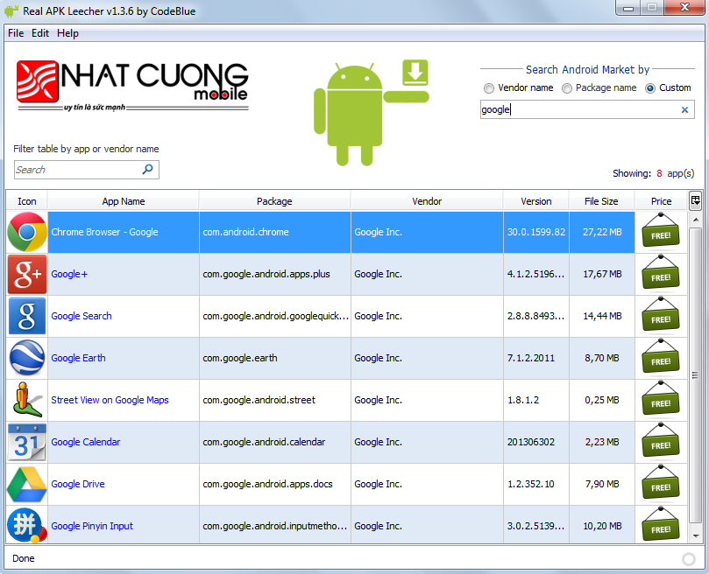Click the Google Drive app icon
709x574 pixels.
coord(27,484)
